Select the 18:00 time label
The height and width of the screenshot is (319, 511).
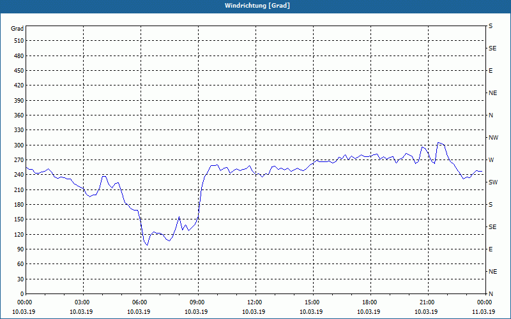coord(370,302)
